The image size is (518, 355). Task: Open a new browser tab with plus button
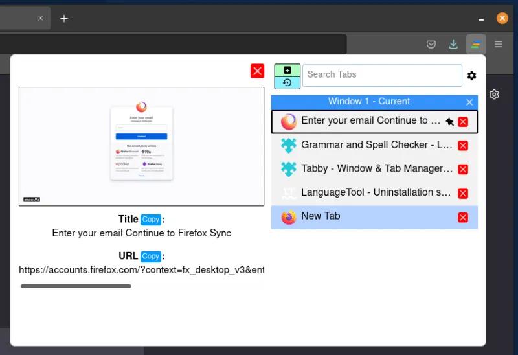pos(64,18)
